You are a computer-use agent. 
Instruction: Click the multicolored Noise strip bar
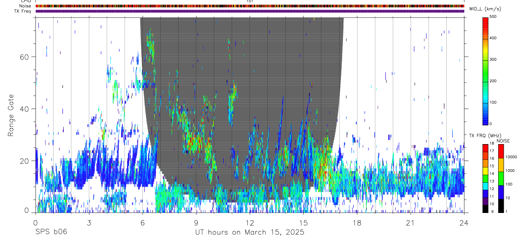[250, 6]
